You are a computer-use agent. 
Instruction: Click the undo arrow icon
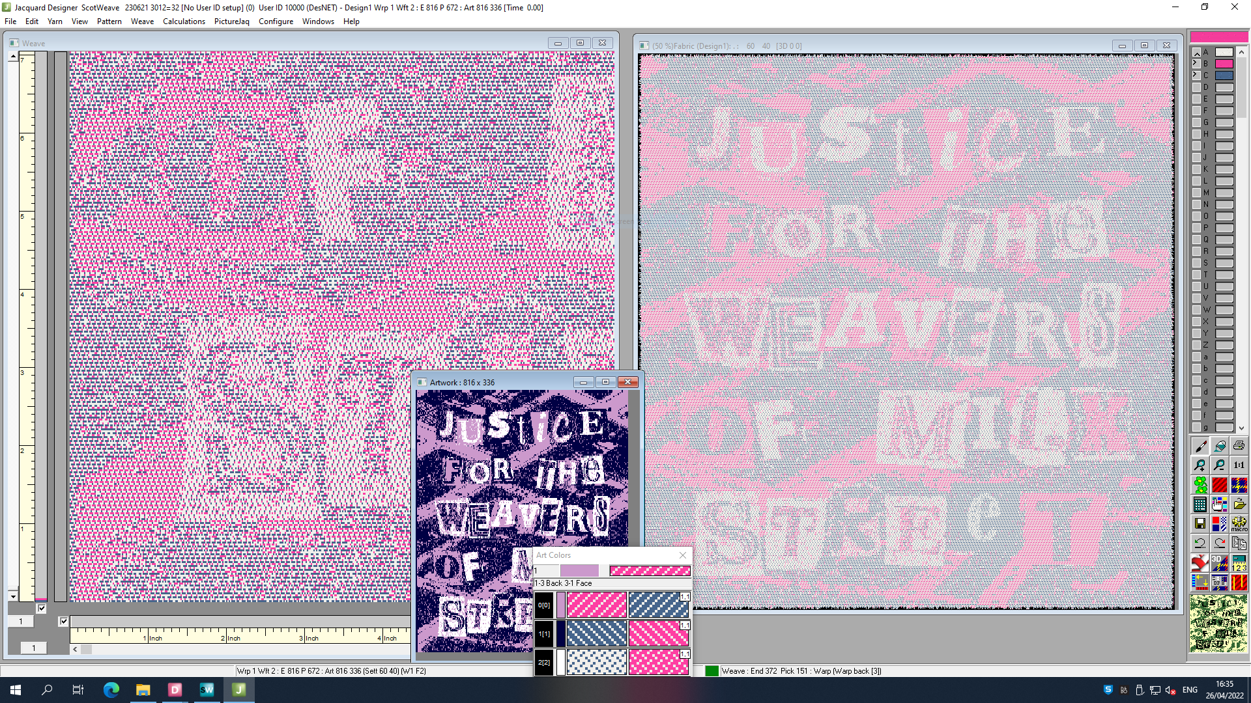pyautogui.click(x=1200, y=543)
